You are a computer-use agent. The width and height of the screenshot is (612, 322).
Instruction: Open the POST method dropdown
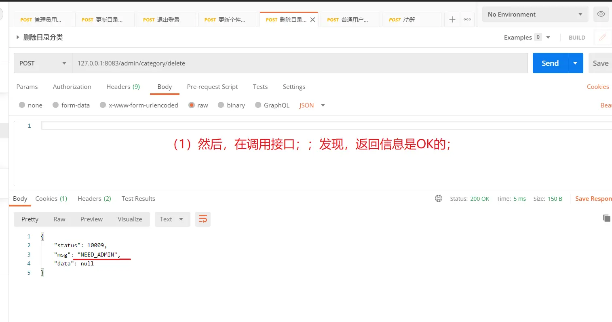[42, 63]
